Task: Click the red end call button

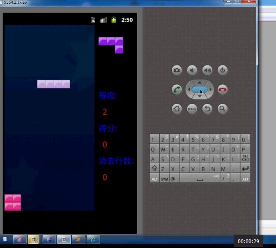Action: click(223, 90)
